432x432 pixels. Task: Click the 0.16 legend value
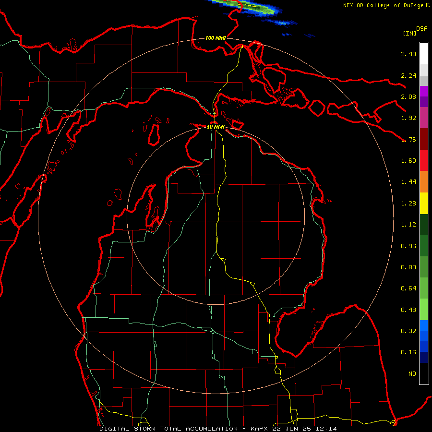408,352
